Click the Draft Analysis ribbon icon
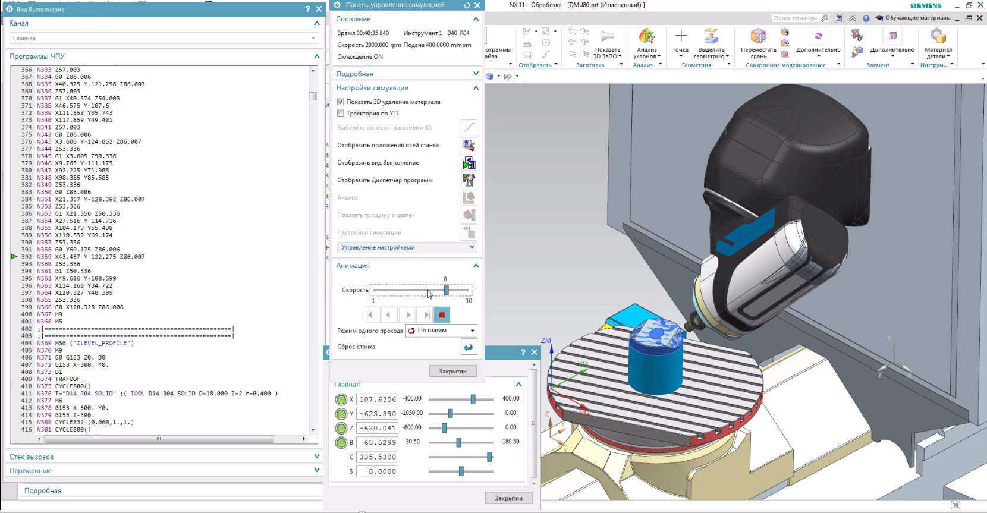The width and height of the screenshot is (987, 513). click(x=646, y=37)
